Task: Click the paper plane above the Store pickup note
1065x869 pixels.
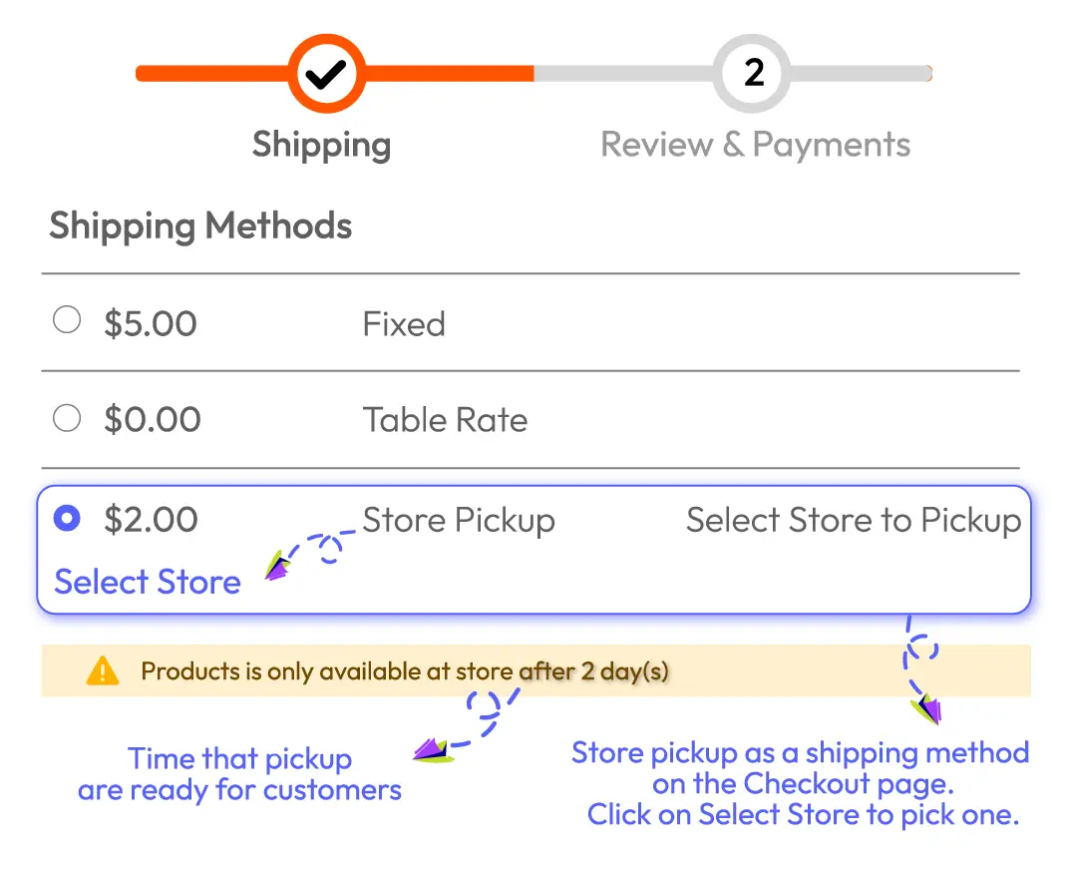Action: [x=925, y=708]
